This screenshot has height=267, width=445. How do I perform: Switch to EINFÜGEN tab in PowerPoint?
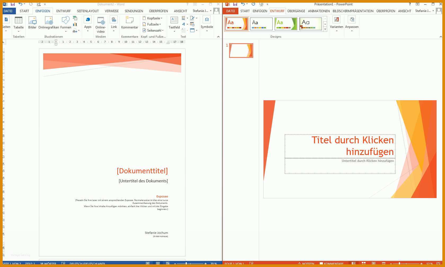(260, 11)
